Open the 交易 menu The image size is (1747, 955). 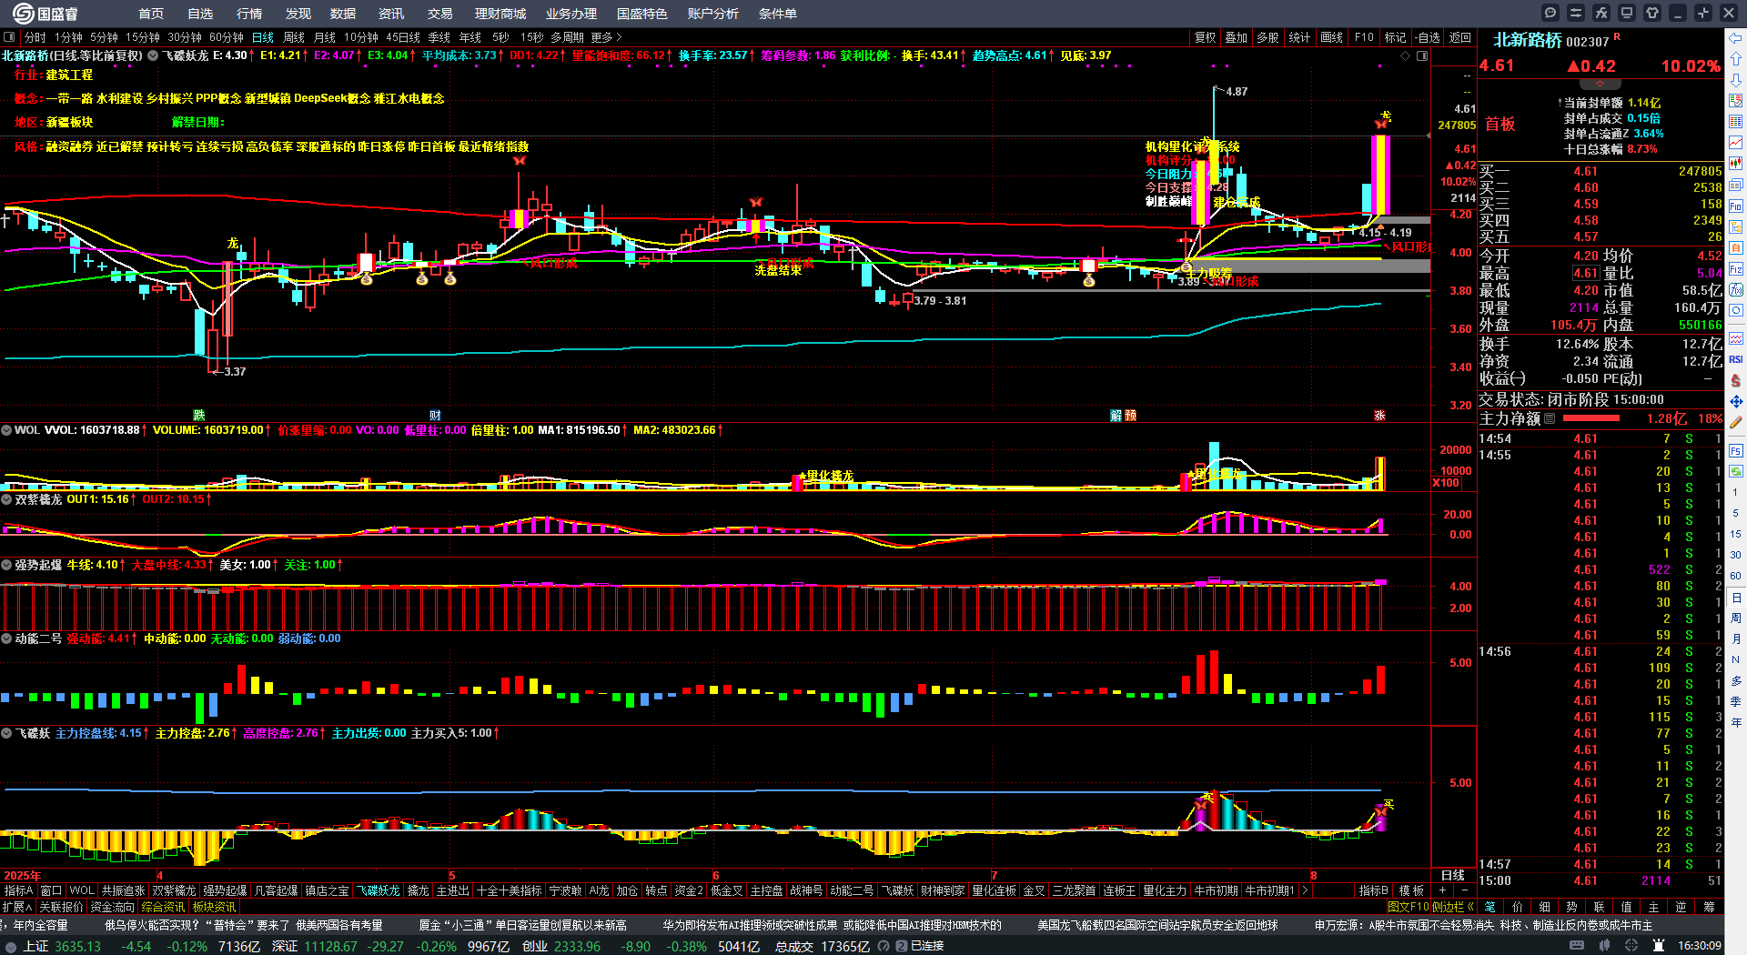(x=440, y=14)
